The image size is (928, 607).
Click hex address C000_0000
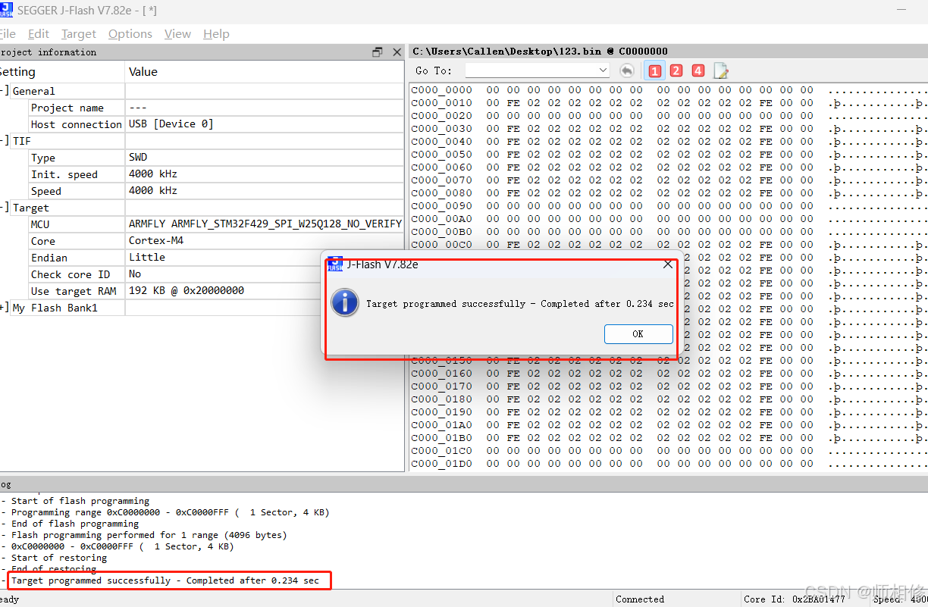tap(442, 89)
